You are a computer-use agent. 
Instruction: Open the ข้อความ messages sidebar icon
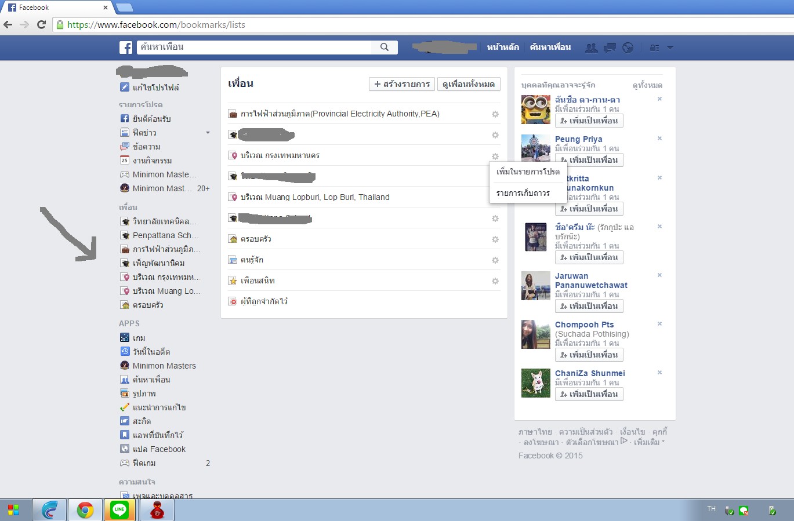click(124, 147)
